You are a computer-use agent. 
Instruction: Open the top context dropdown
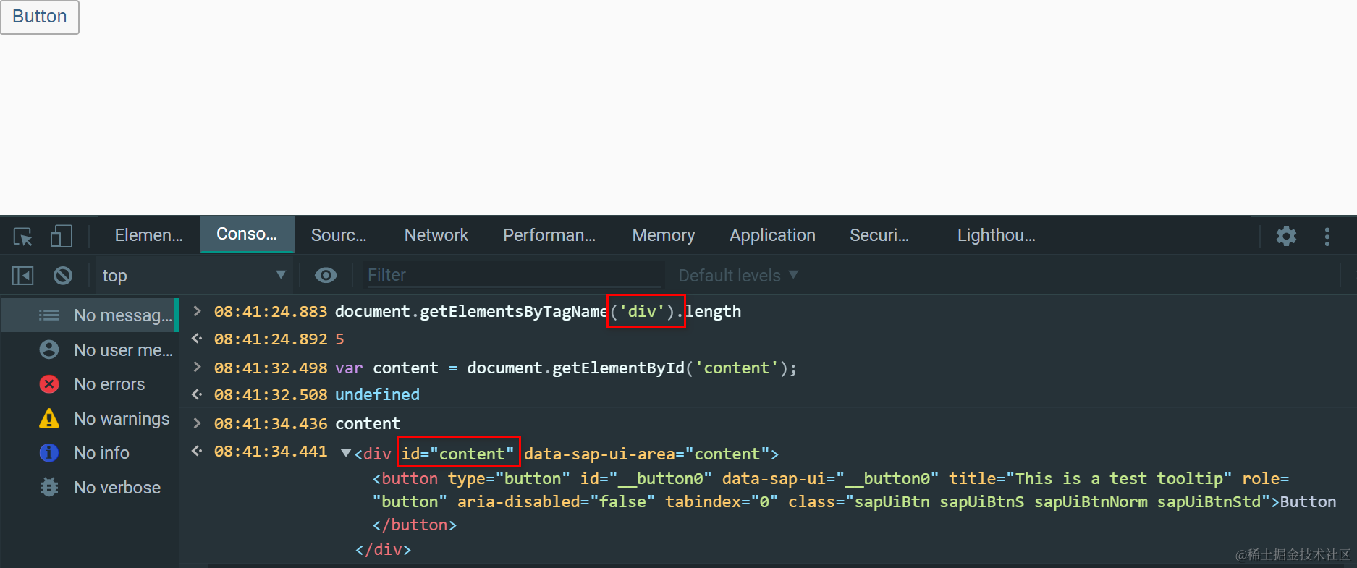click(193, 275)
